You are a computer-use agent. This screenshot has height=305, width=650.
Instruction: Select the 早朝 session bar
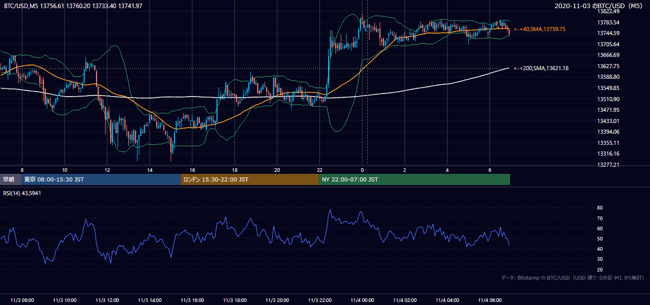(x=11, y=179)
